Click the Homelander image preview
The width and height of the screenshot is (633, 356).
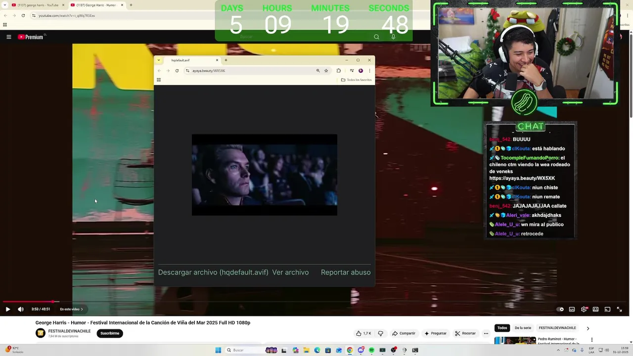coord(265,175)
